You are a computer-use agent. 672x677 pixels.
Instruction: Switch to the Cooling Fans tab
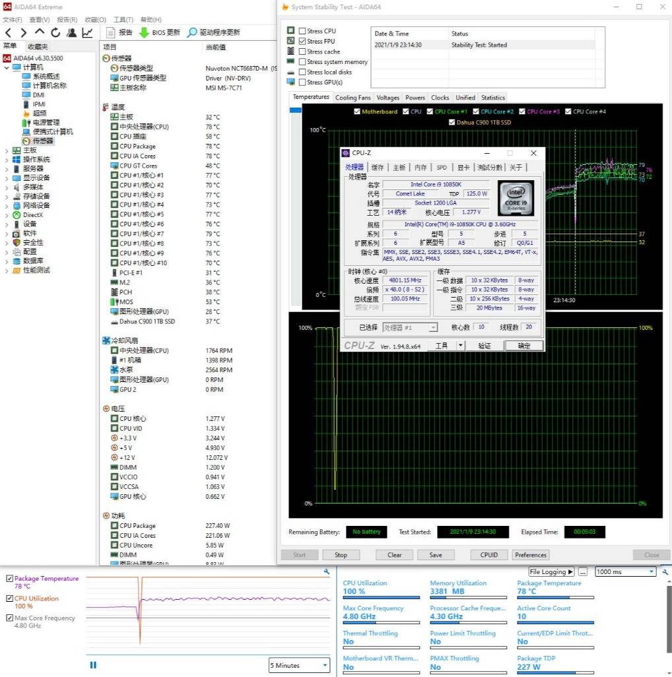coord(353,98)
